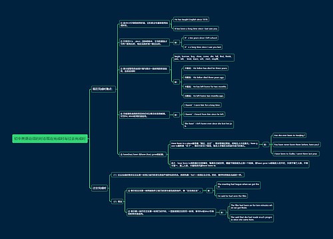Screen dimensions: 333x239
Task: Click 'His father has died for three years' node
Action: click(x=206, y=68)
